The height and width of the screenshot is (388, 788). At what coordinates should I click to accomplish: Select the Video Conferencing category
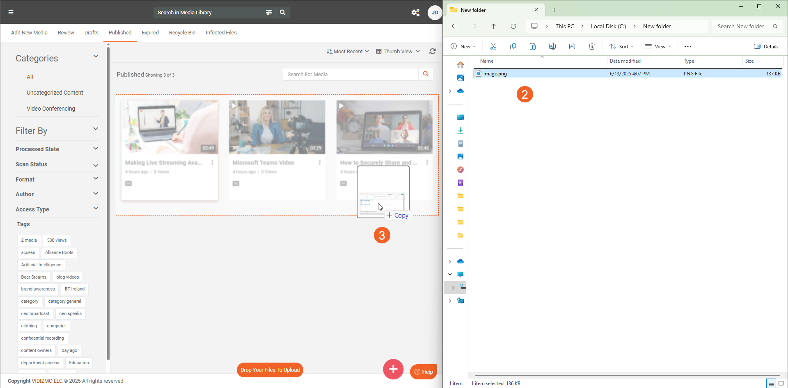(x=51, y=109)
